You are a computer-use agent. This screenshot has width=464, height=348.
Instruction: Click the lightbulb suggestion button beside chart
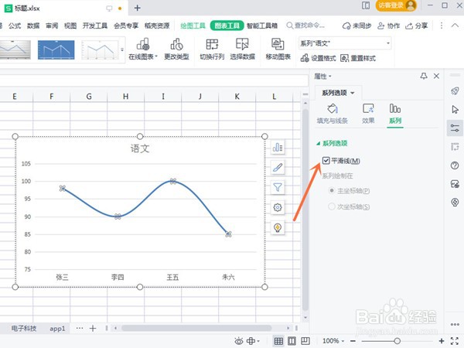(x=278, y=227)
